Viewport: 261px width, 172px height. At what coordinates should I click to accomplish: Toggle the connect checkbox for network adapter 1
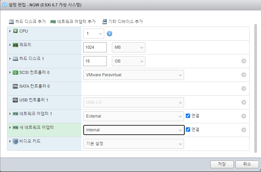[x=188, y=116]
